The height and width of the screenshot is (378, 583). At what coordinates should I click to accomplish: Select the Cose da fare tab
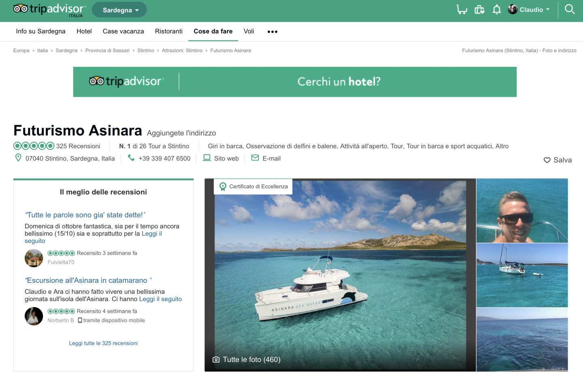tap(213, 31)
